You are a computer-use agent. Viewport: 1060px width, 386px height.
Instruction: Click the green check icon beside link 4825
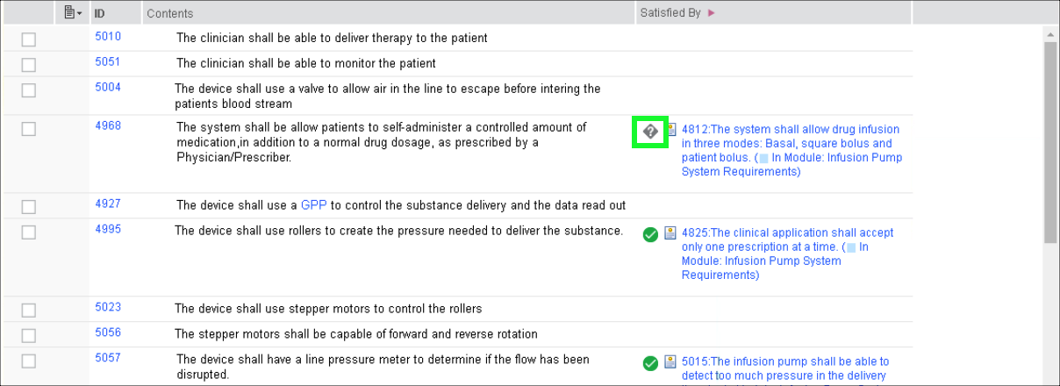(x=650, y=234)
